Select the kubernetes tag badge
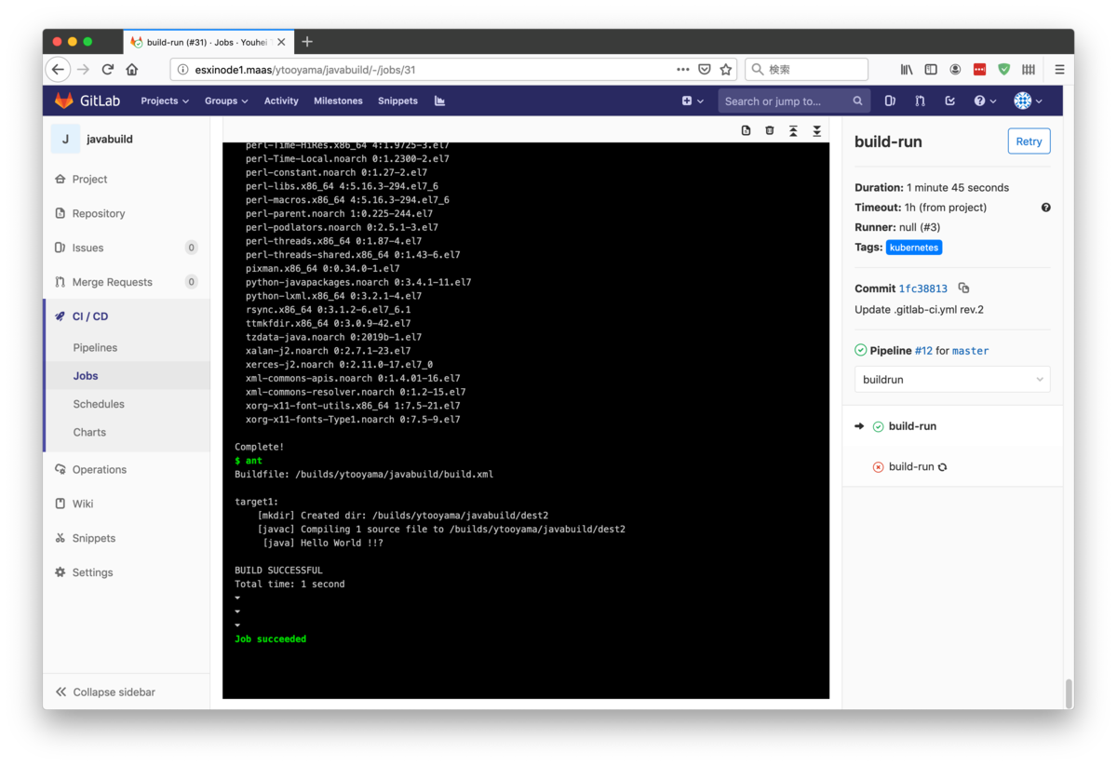This screenshot has height=766, width=1117. (913, 247)
